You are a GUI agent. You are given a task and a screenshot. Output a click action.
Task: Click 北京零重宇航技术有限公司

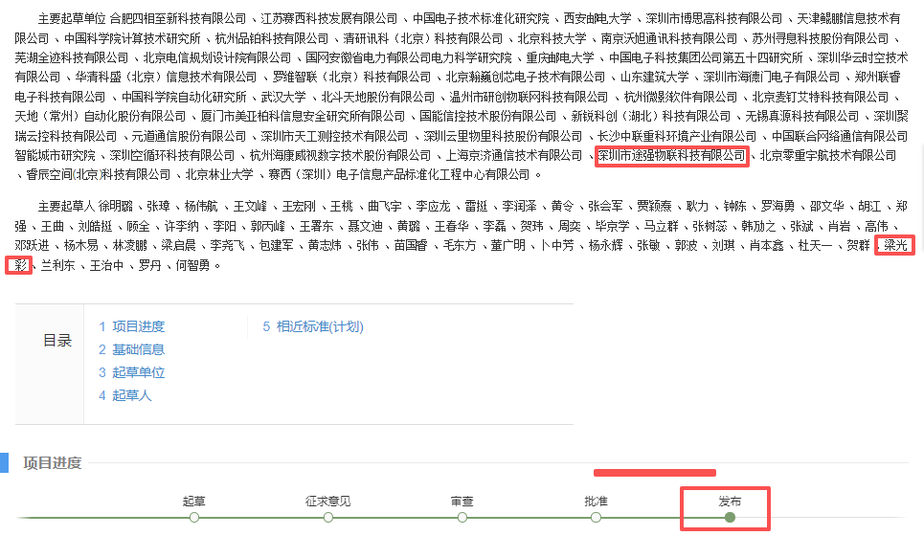[x=828, y=155]
